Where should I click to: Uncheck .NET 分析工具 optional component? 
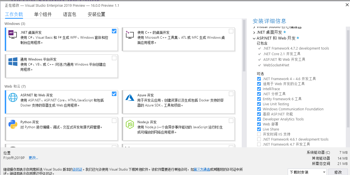tap(259, 94)
